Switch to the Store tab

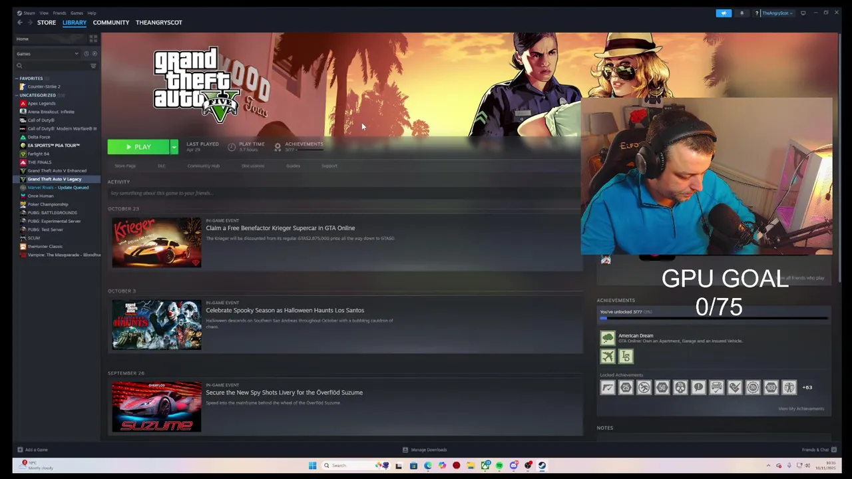coord(47,23)
